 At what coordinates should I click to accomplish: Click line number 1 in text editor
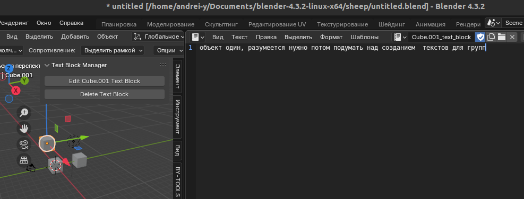coord(191,48)
